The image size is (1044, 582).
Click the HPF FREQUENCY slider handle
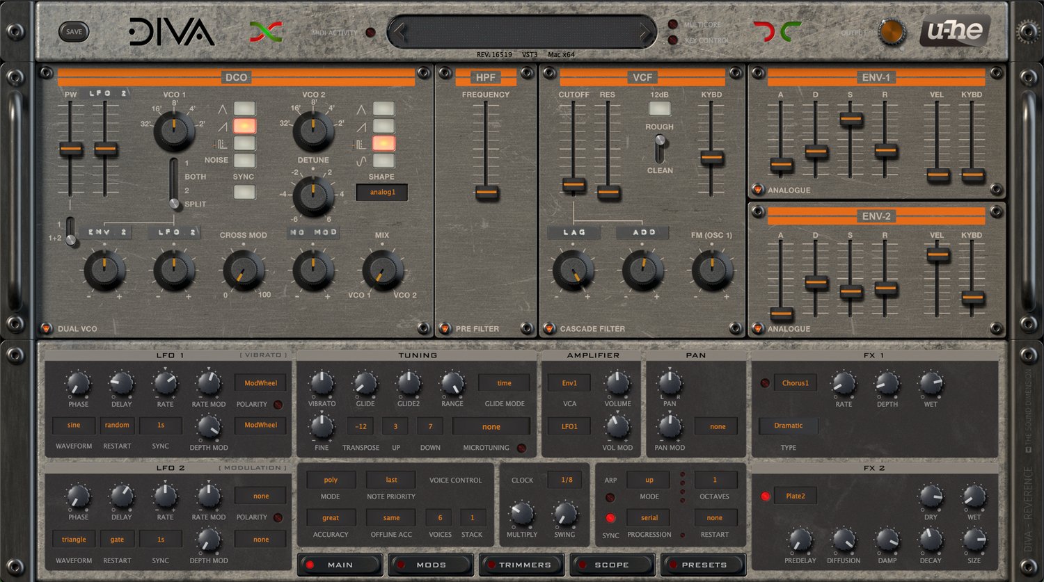(487, 193)
